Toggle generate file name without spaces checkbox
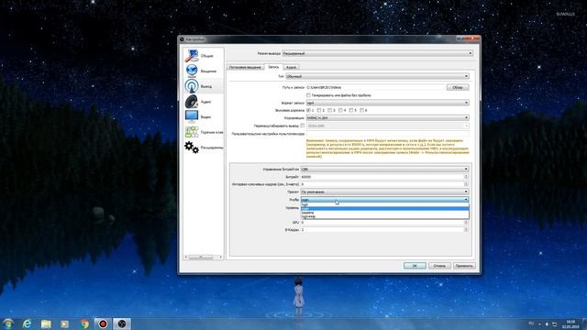The width and height of the screenshot is (587, 330). tap(308, 95)
